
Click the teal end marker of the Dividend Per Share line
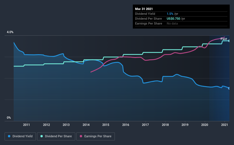(229, 41)
